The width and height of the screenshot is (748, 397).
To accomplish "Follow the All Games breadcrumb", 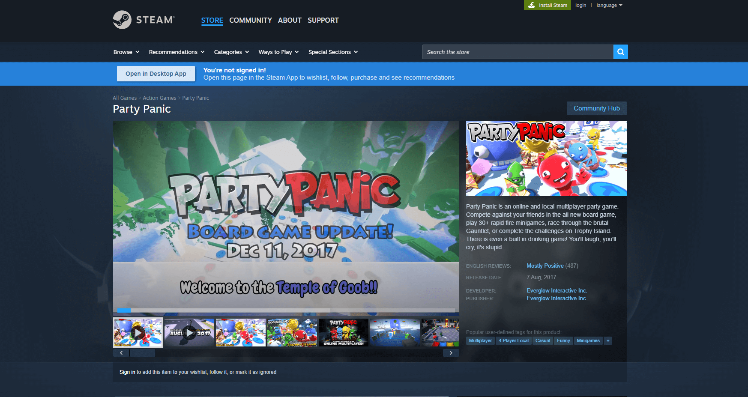I will 125,98.
